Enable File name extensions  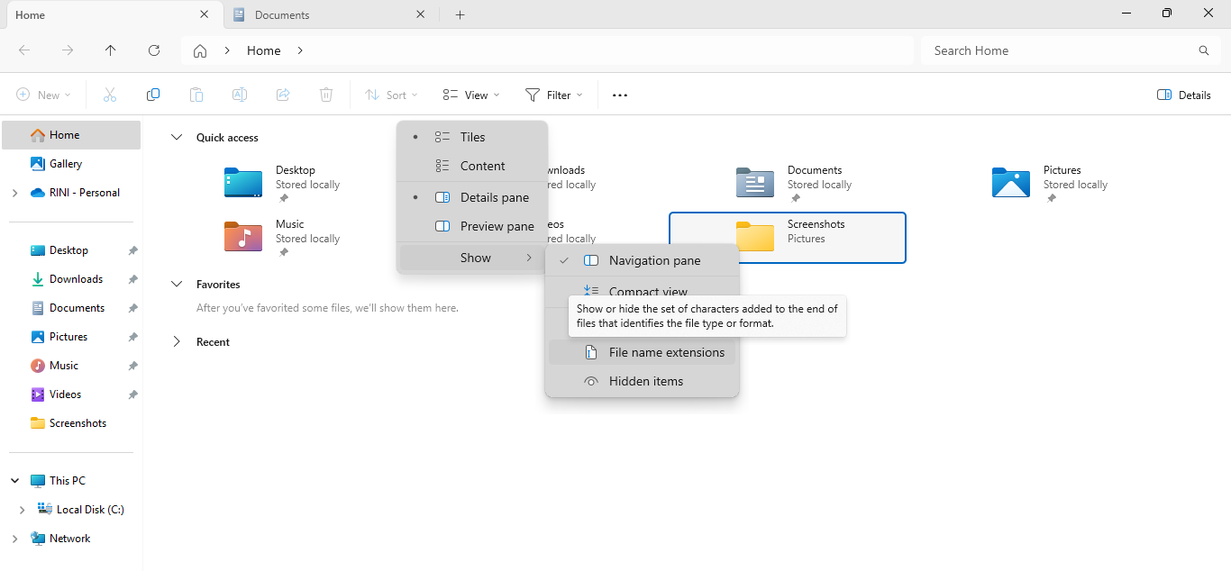coord(665,352)
